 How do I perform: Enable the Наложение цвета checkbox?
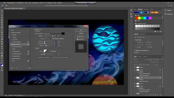point(11,51)
